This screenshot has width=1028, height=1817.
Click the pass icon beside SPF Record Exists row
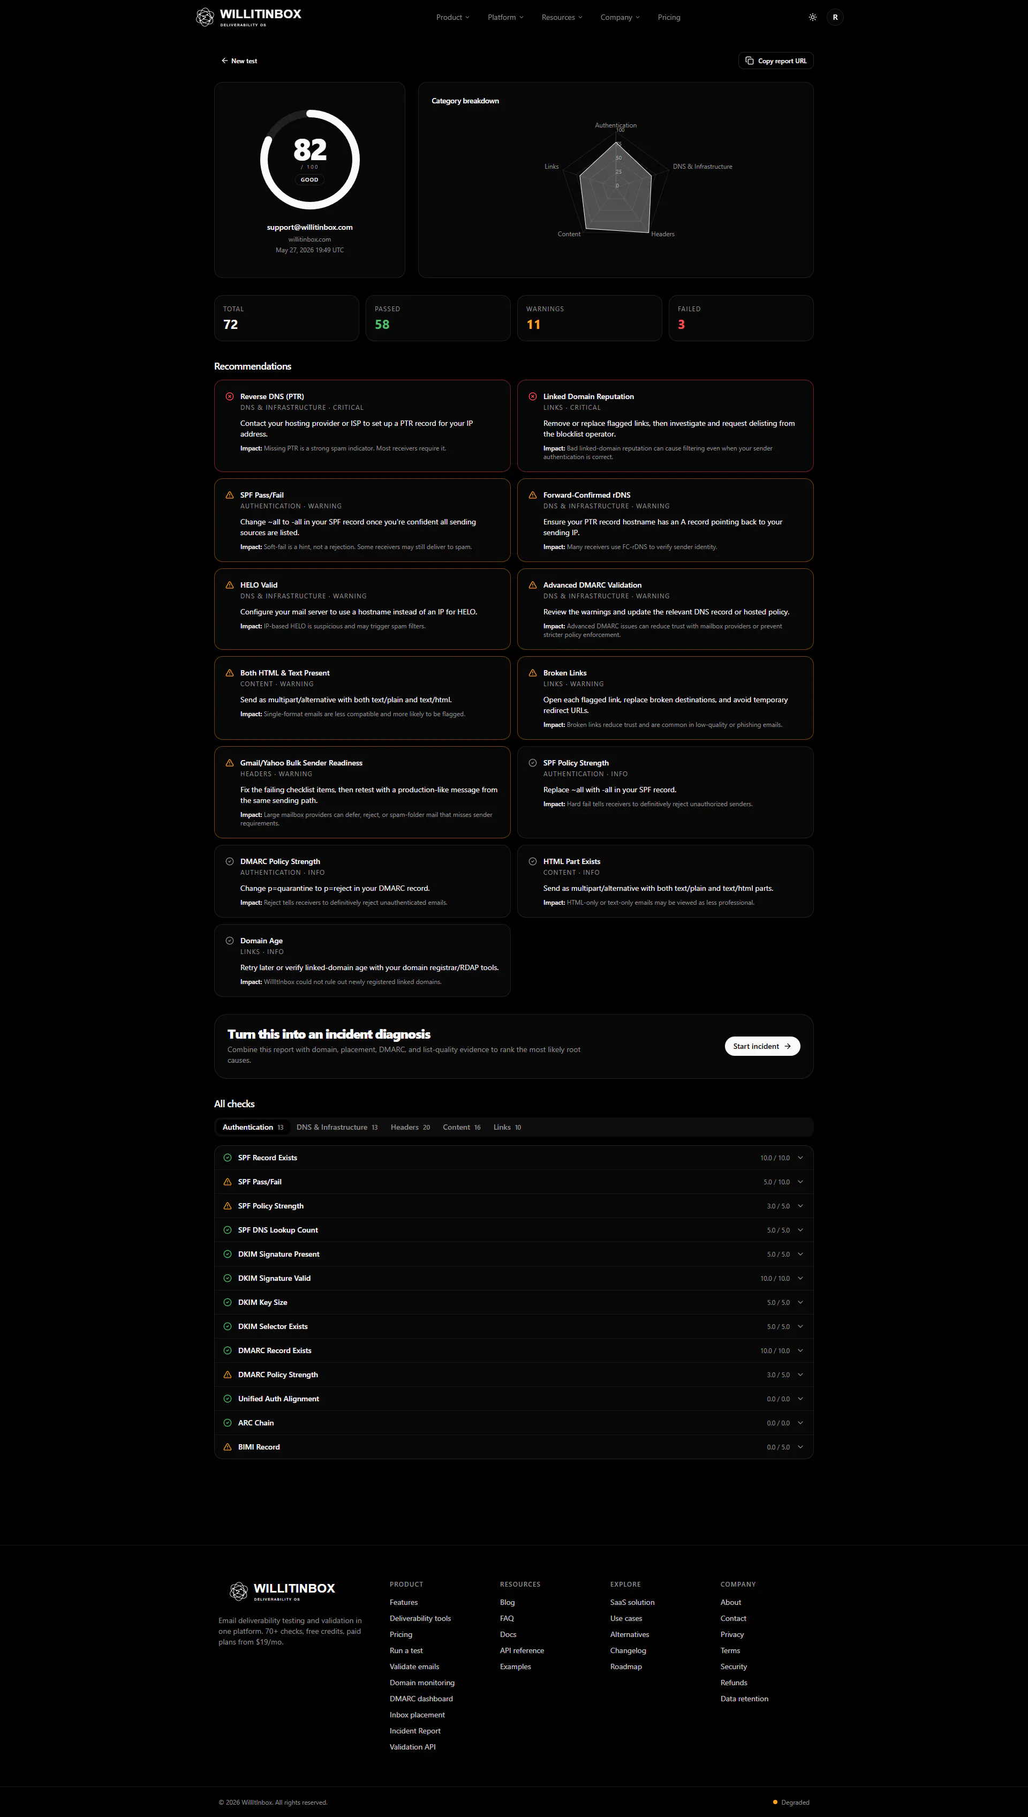click(228, 1158)
